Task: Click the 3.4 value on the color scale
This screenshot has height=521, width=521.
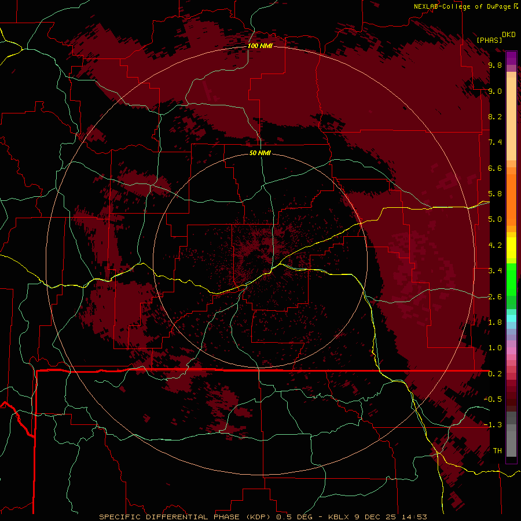Action: point(495,271)
